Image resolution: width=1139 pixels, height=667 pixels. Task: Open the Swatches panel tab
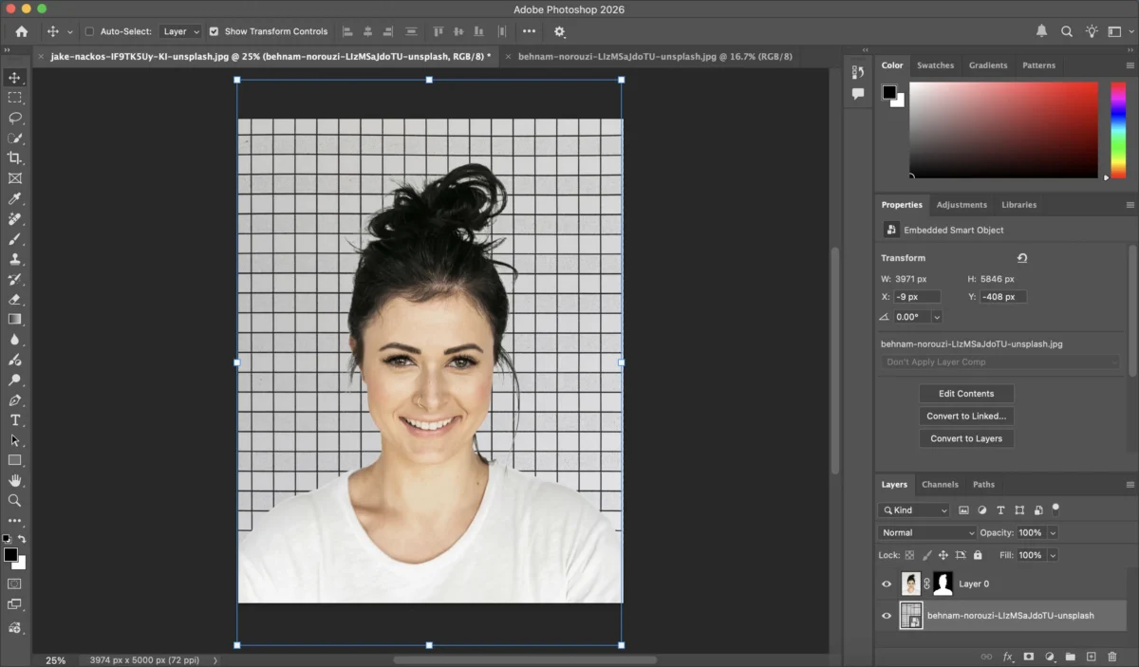(935, 65)
